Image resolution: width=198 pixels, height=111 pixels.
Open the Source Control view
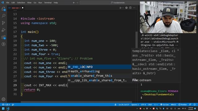click(3, 23)
